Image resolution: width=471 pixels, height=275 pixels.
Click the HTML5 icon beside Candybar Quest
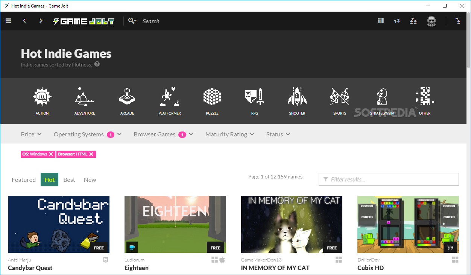pyautogui.click(x=106, y=260)
